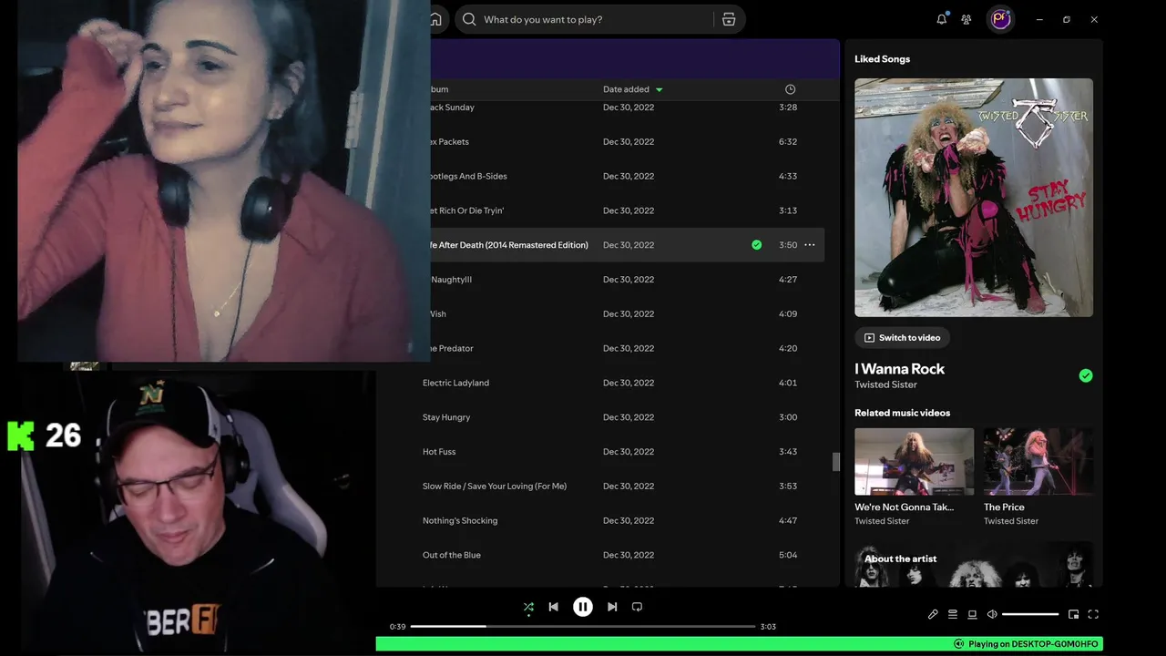Skip to the previous track
Image resolution: width=1166 pixels, height=656 pixels.
[553, 607]
